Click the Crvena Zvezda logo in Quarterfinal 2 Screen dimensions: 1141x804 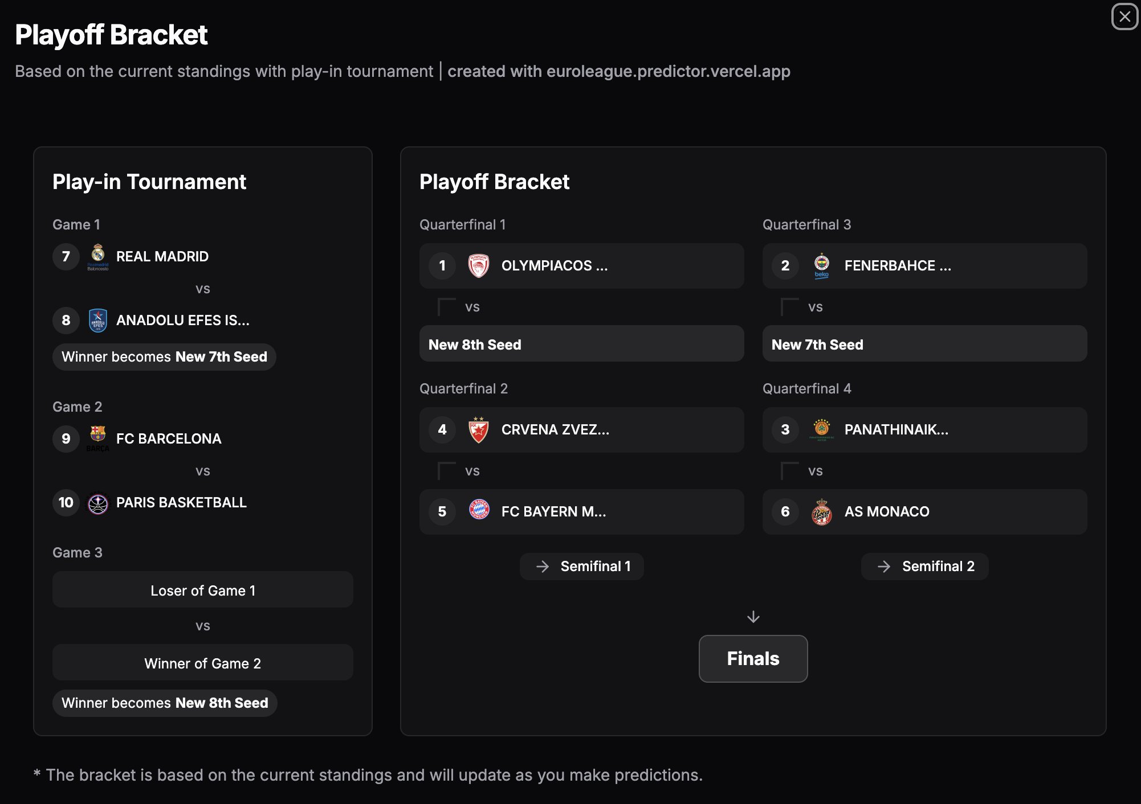pyautogui.click(x=479, y=430)
